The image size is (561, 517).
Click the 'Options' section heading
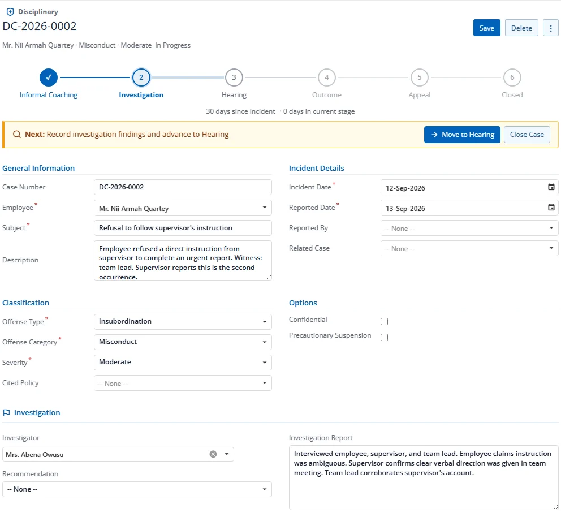coord(303,303)
